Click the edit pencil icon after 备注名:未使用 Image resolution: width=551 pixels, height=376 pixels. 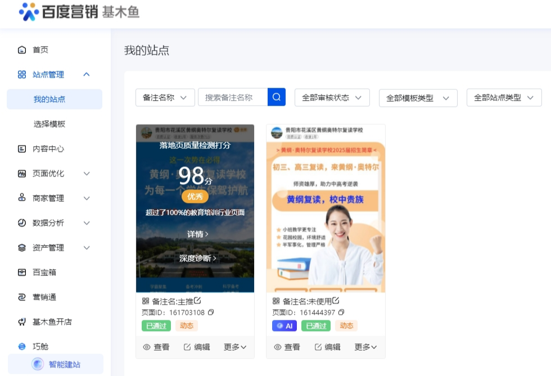pos(336,301)
